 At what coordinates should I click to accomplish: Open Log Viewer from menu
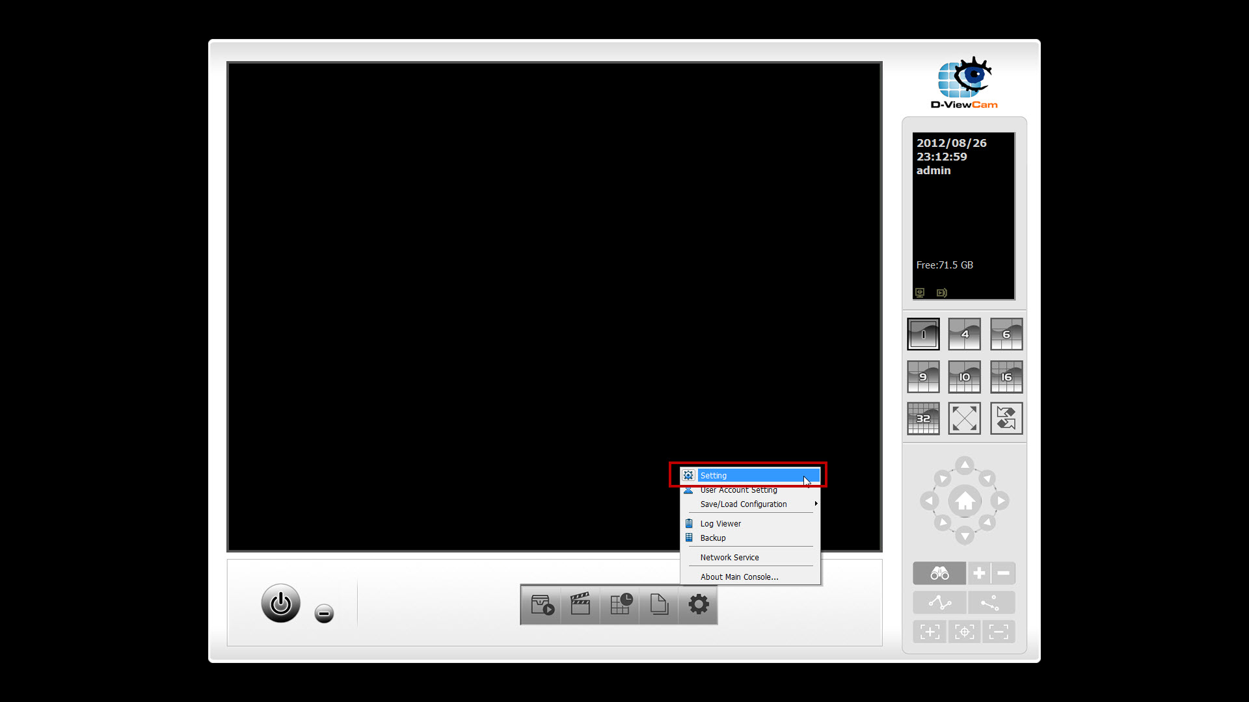(720, 524)
